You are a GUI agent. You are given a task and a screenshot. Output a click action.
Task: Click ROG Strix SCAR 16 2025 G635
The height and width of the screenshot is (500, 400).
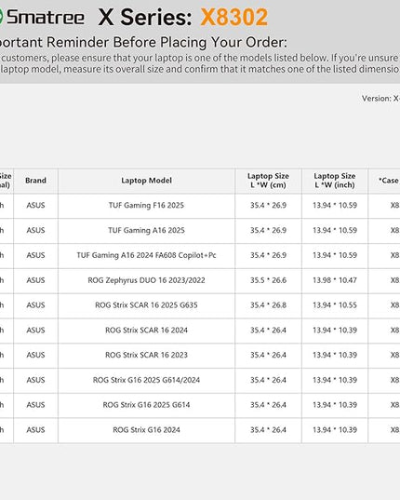(146, 305)
